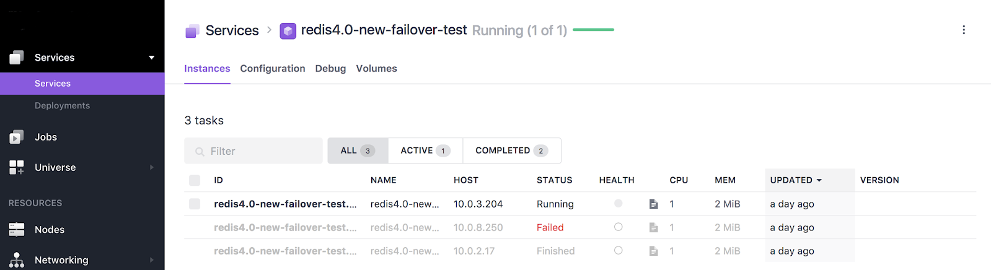
Task: Open log file icon for Finished task
Action: (653, 251)
